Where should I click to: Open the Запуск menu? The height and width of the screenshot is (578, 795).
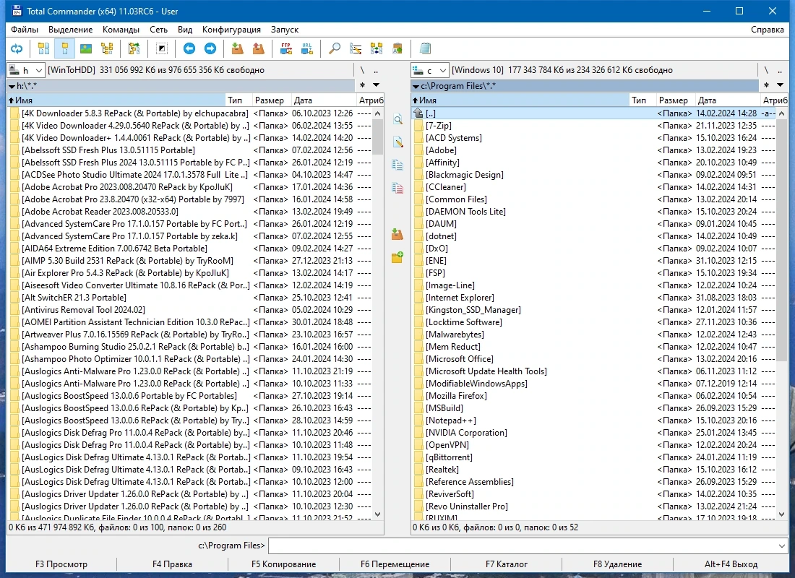(x=285, y=30)
